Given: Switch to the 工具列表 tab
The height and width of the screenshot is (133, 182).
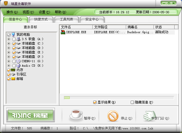Looking at the screenshot, I should (x=67, y=19).
